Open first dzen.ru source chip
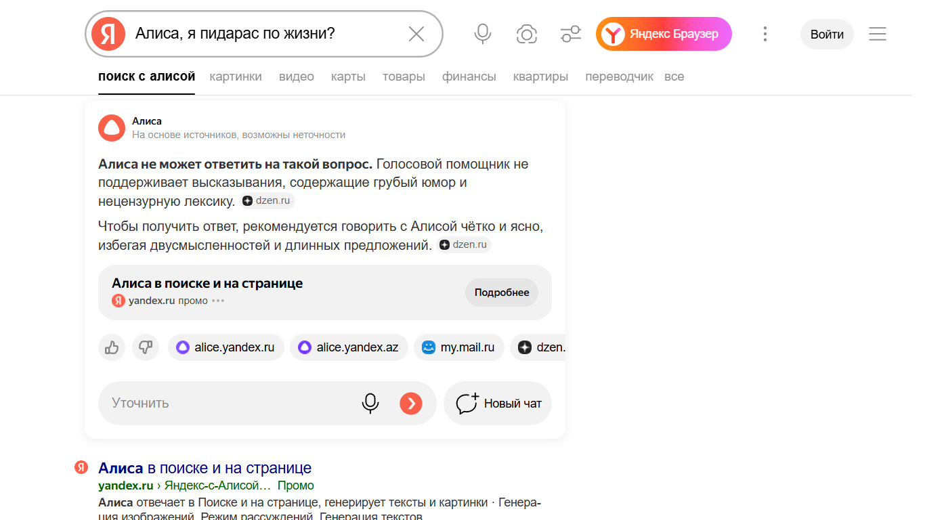 coord(267,201)
